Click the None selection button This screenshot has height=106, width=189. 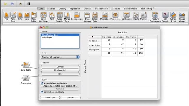tap(60, 74)
